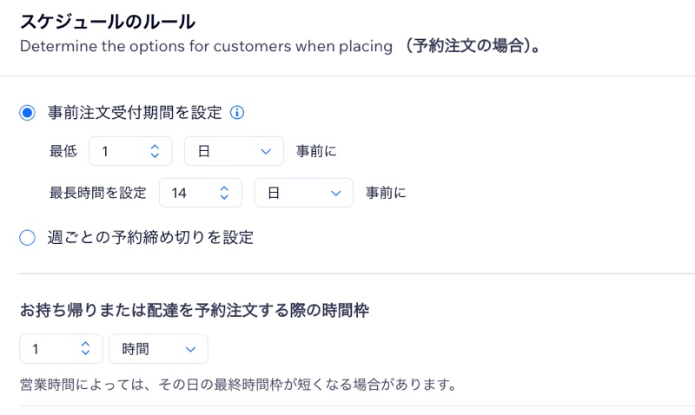Click the 最低 minimum days input field
This screenshot has width=695, height=415.
pyautogui.click(x=120, y=151)
